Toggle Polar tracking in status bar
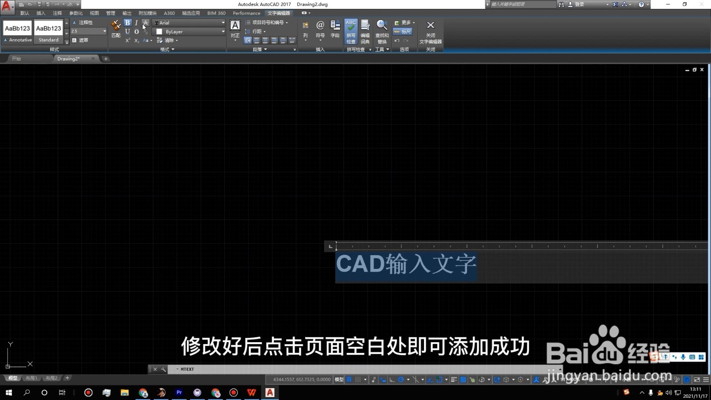Screen dimensions: 711x400 401,380
